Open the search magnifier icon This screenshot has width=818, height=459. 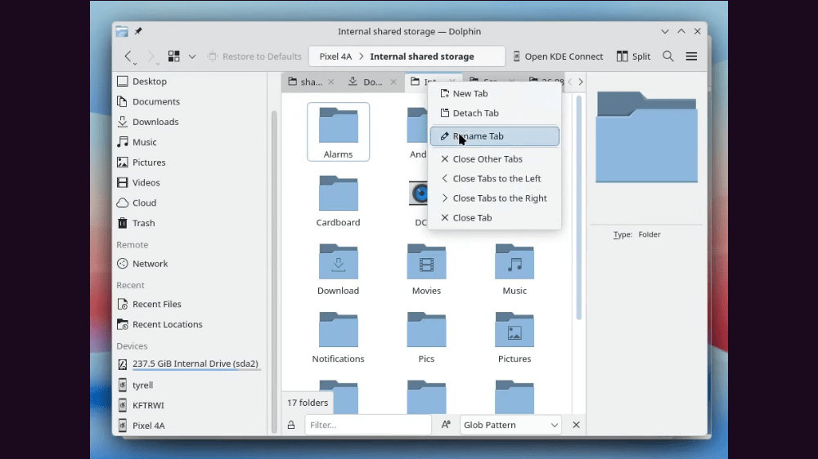coord(668,56)
